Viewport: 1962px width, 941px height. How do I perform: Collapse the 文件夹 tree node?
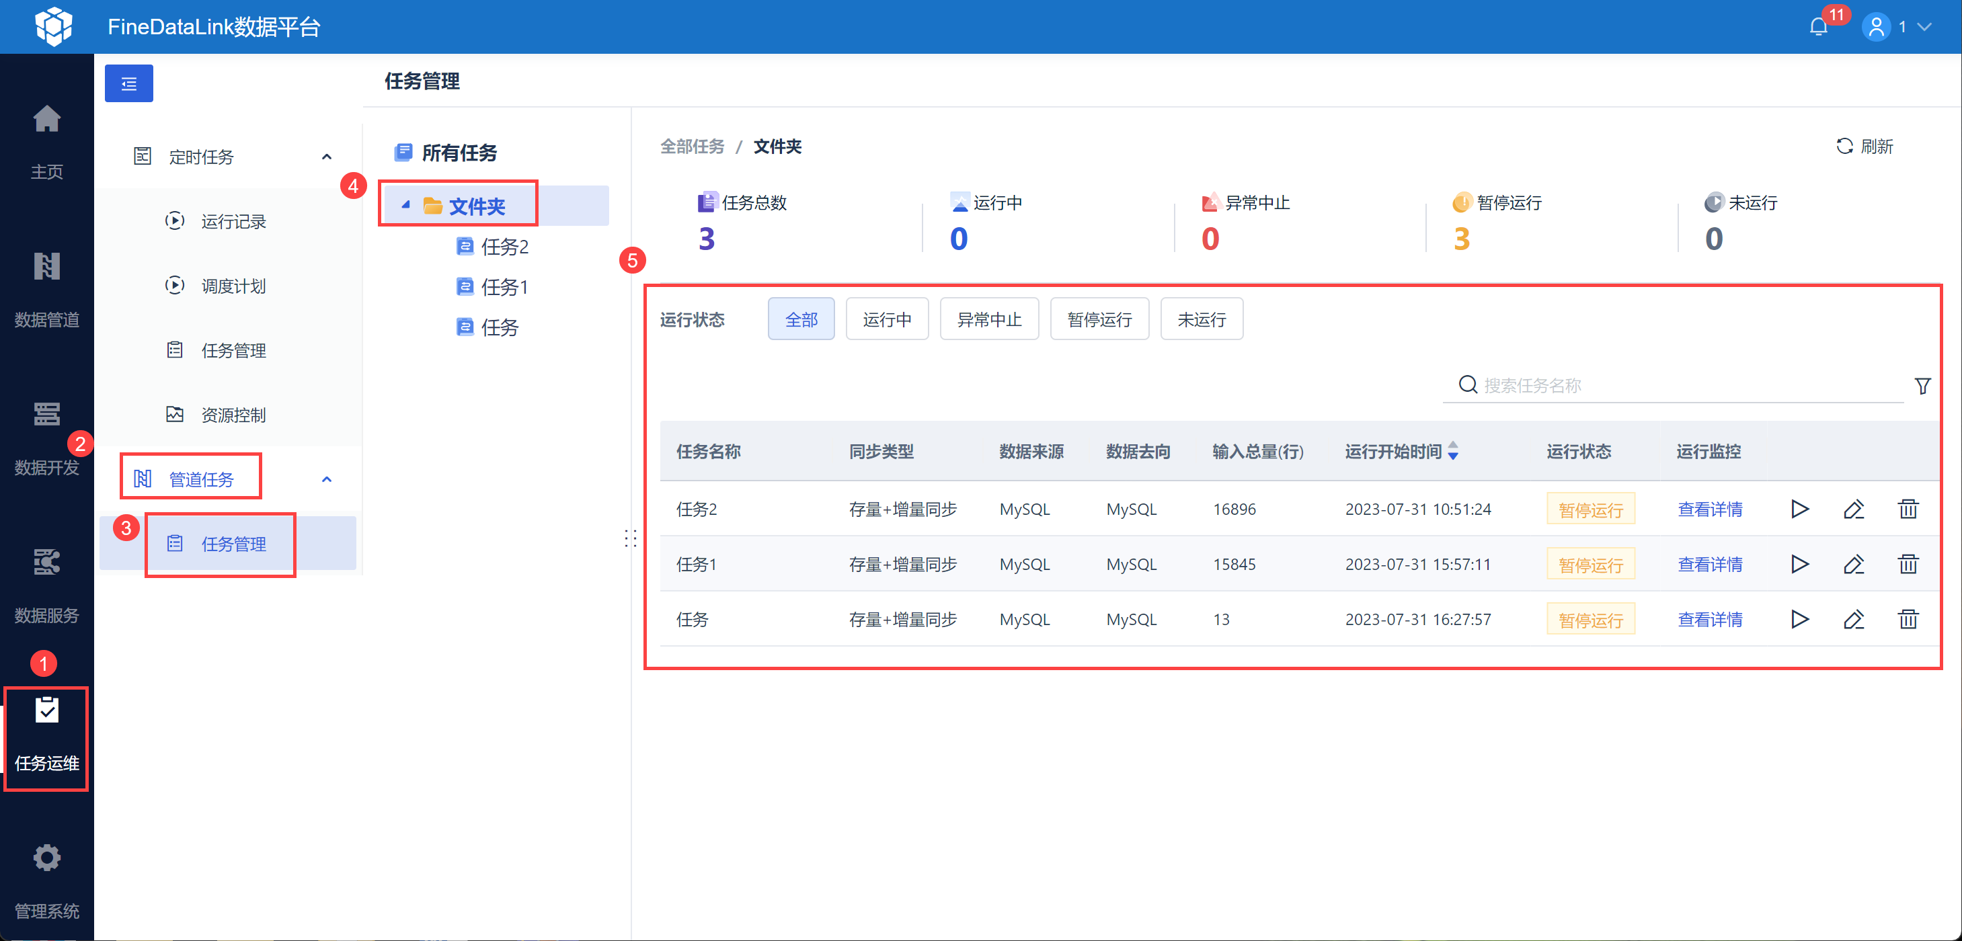406,205
